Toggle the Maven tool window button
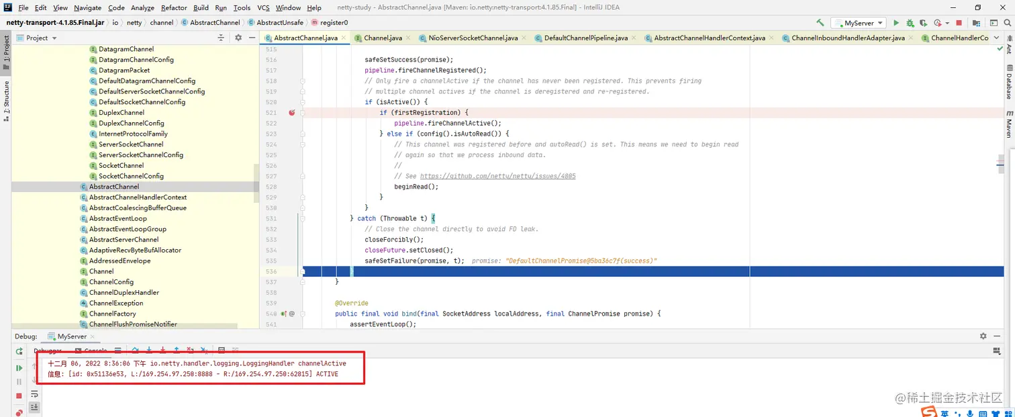 (x=1009, y=124)
